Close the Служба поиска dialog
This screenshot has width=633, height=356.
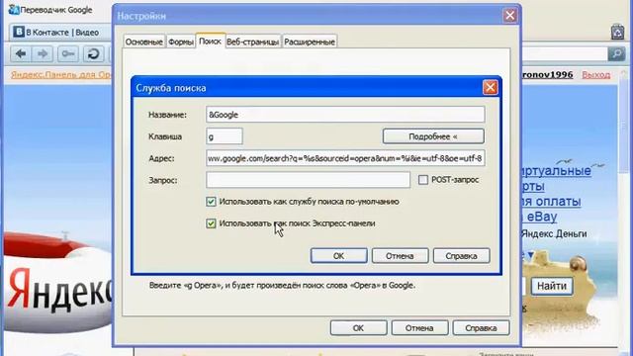[x=491, y=88]
